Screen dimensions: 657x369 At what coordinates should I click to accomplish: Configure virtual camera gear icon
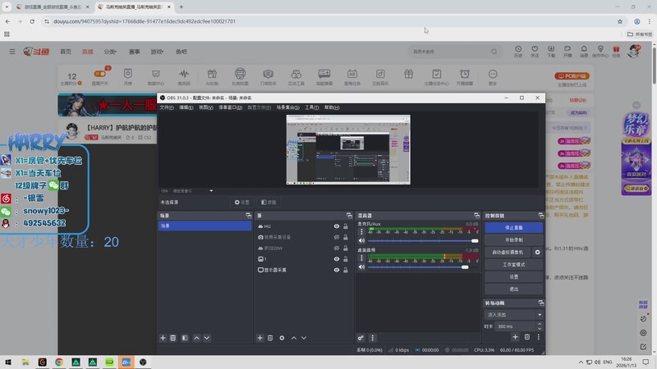tap(538, 253)
